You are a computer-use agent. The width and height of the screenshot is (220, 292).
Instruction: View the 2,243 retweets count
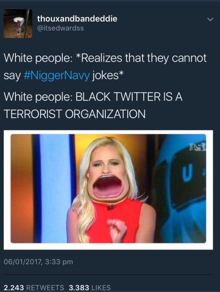(x=14, y=288)
